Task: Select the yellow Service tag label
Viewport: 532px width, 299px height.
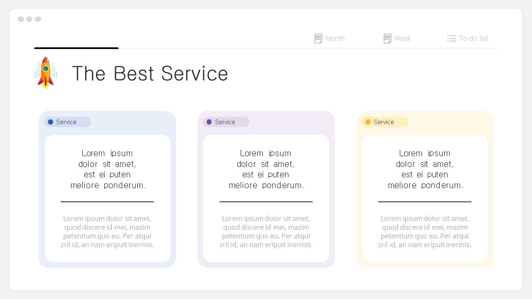Action: pos(384,122)
